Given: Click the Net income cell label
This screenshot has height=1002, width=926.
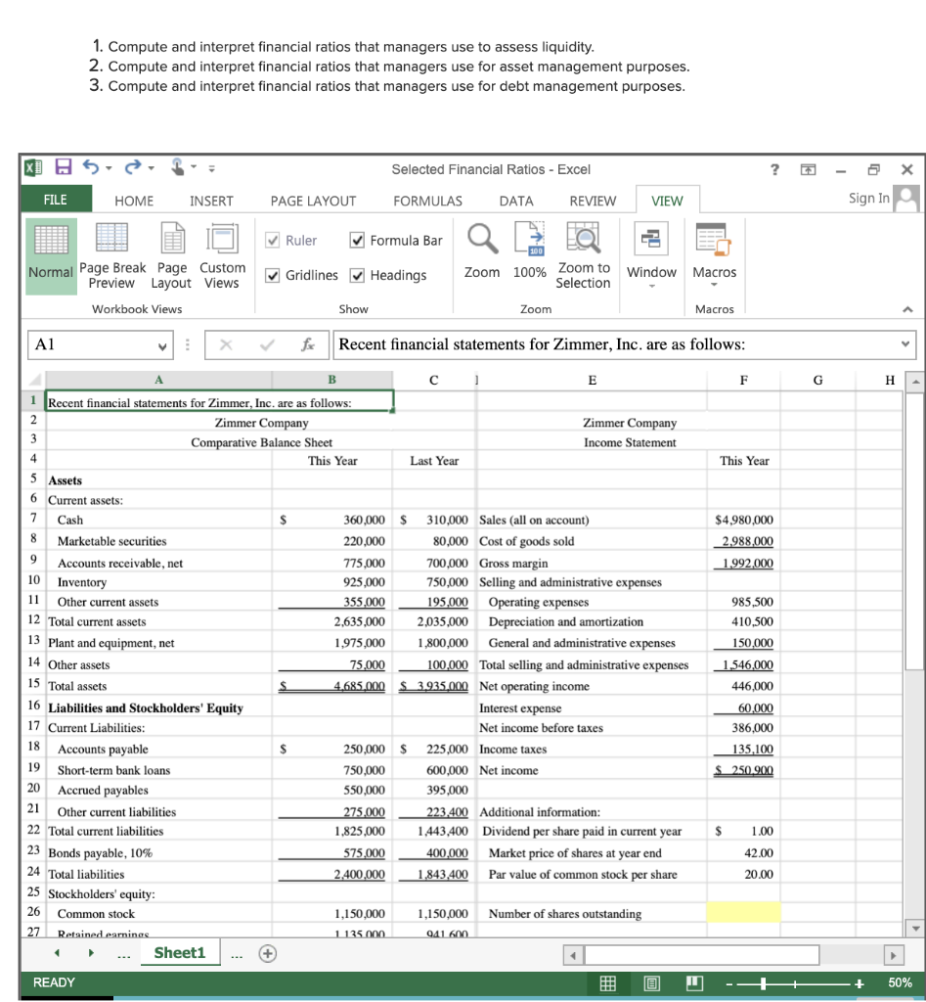Looking at the screenshot, I should 509,771.
